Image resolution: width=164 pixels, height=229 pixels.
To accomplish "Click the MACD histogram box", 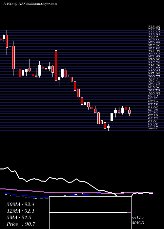I will click(x=90, y=213).
